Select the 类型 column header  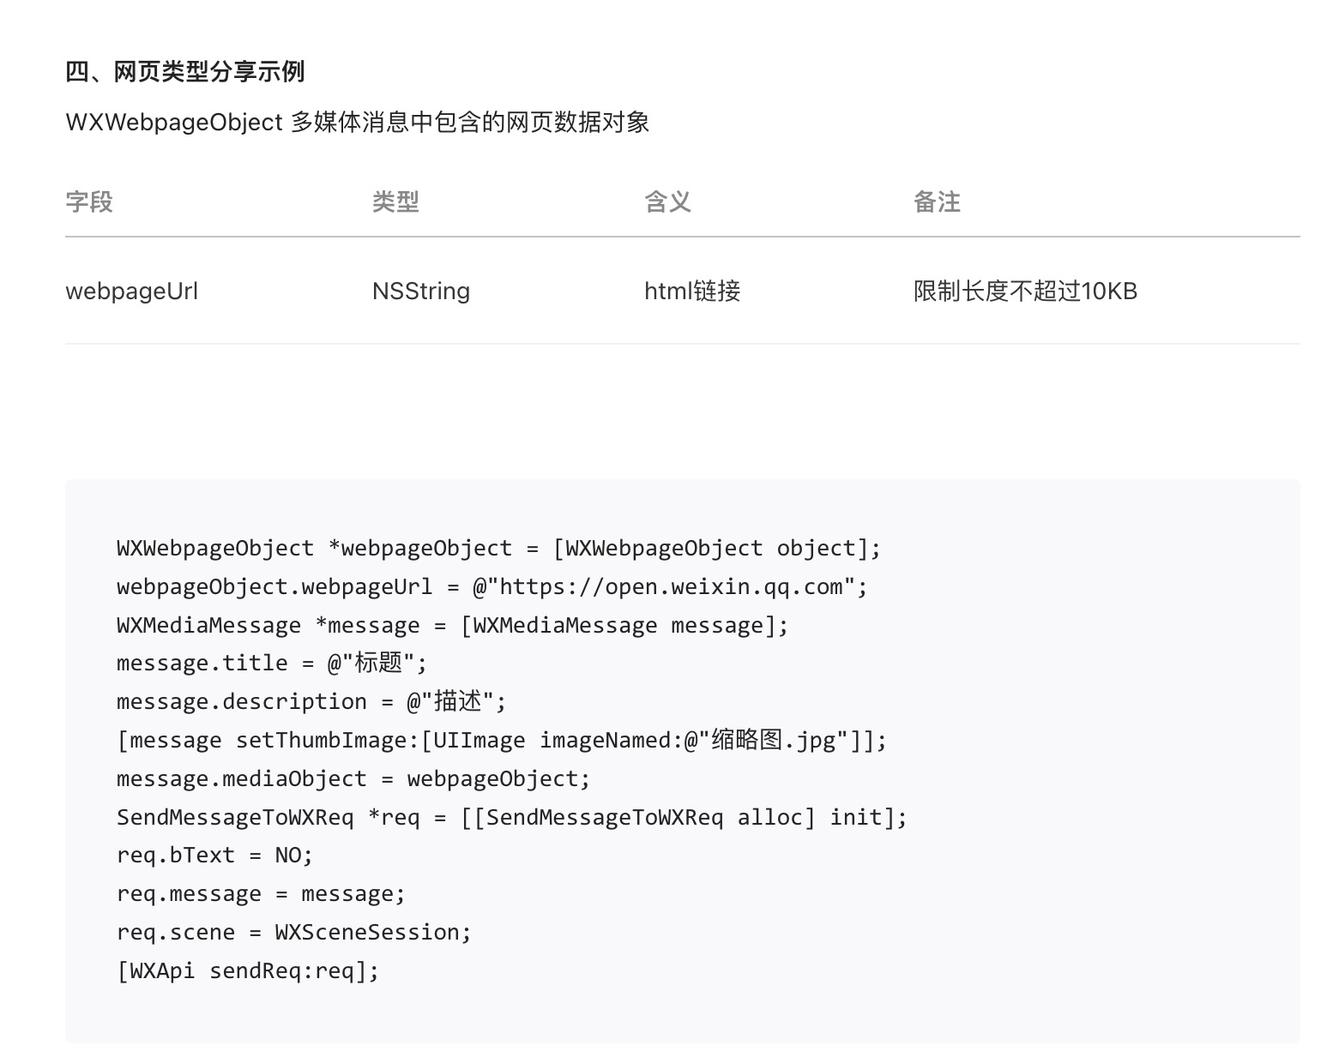point(395,202)
